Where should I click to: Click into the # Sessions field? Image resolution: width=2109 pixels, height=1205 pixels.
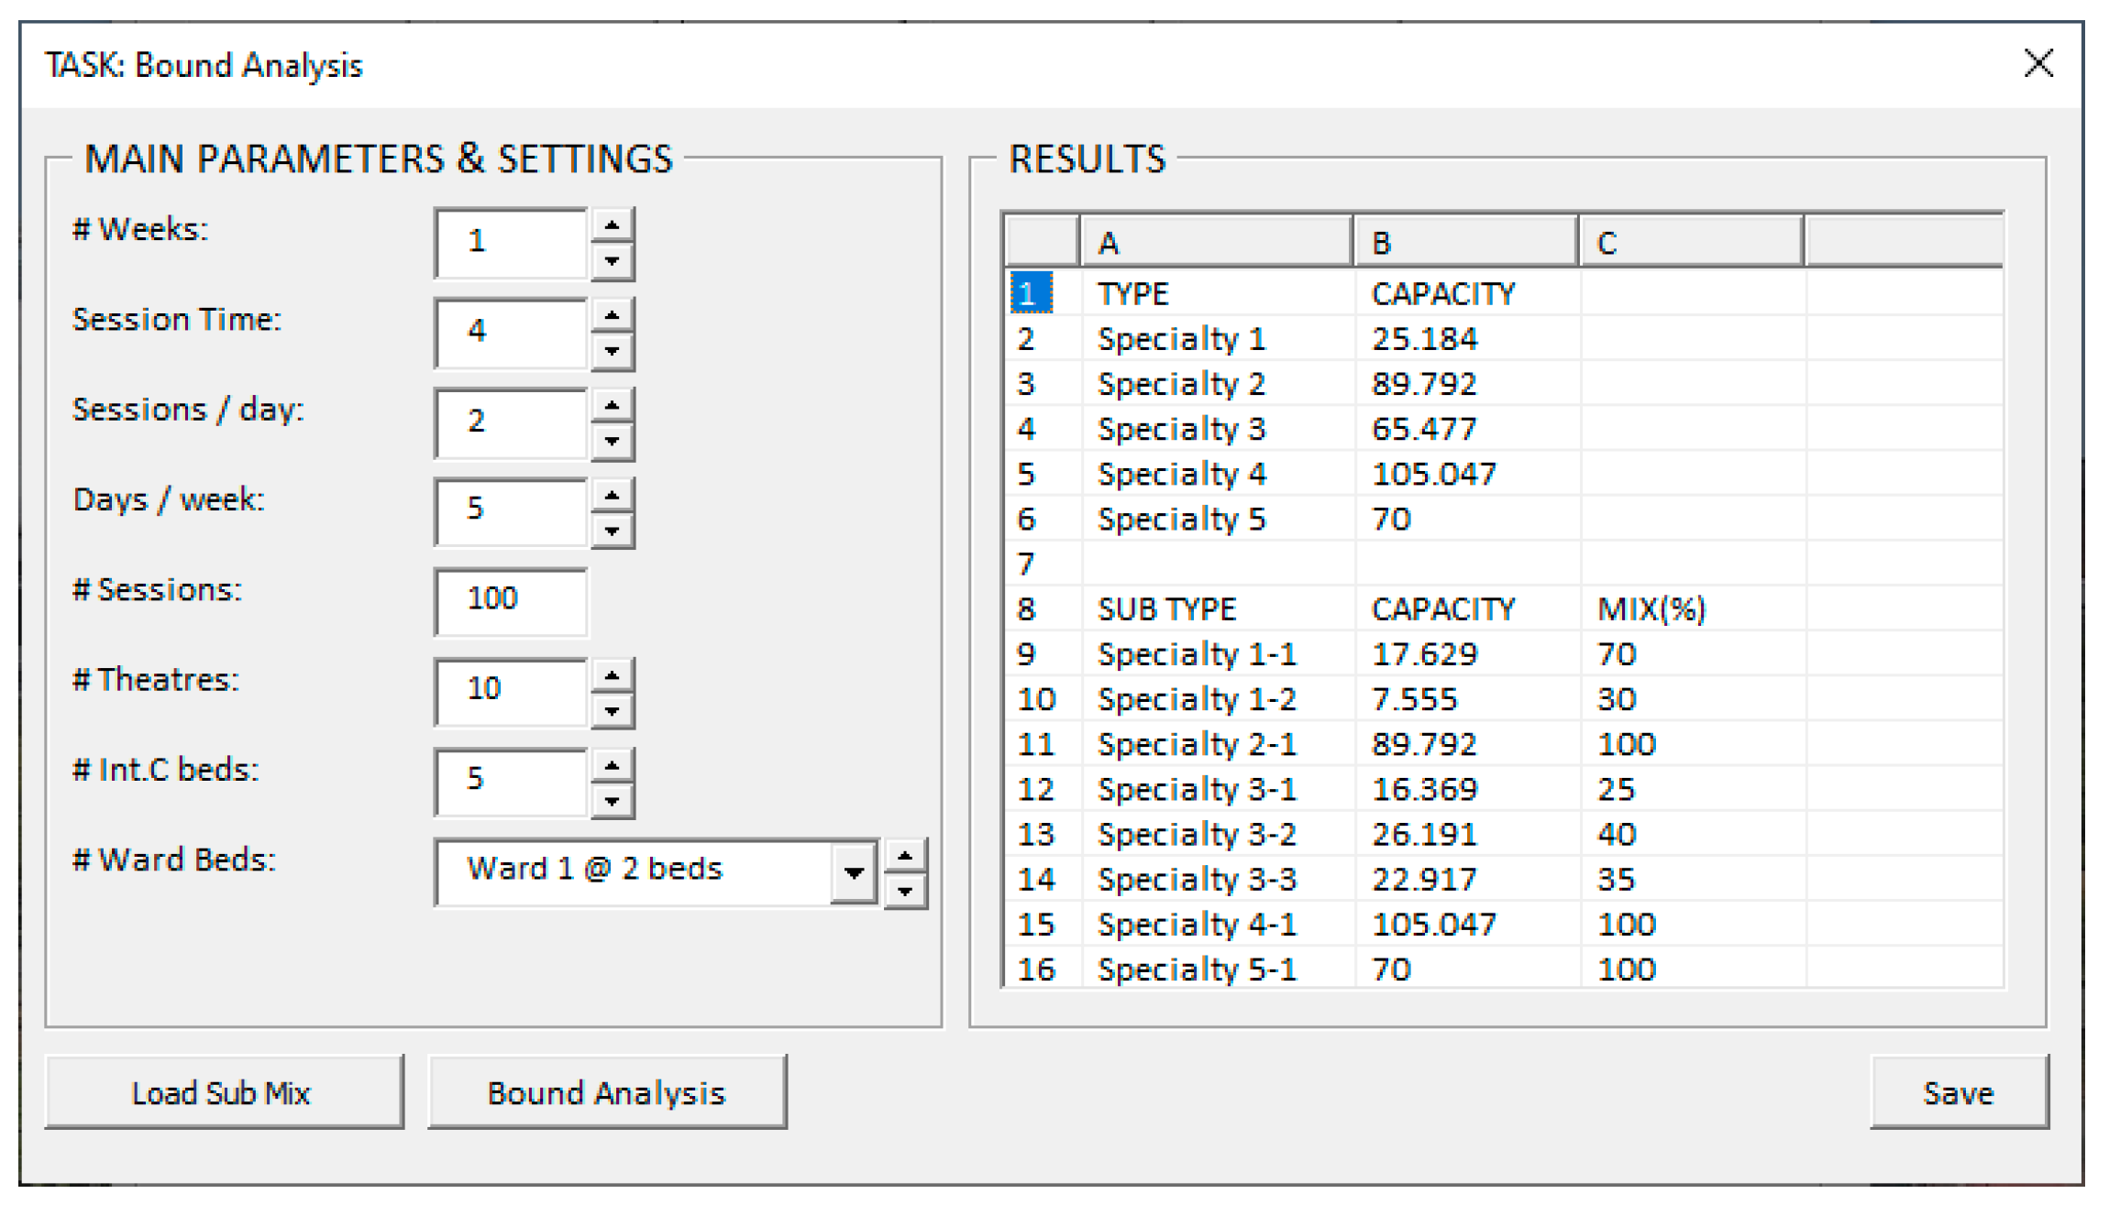pos(511,600)
